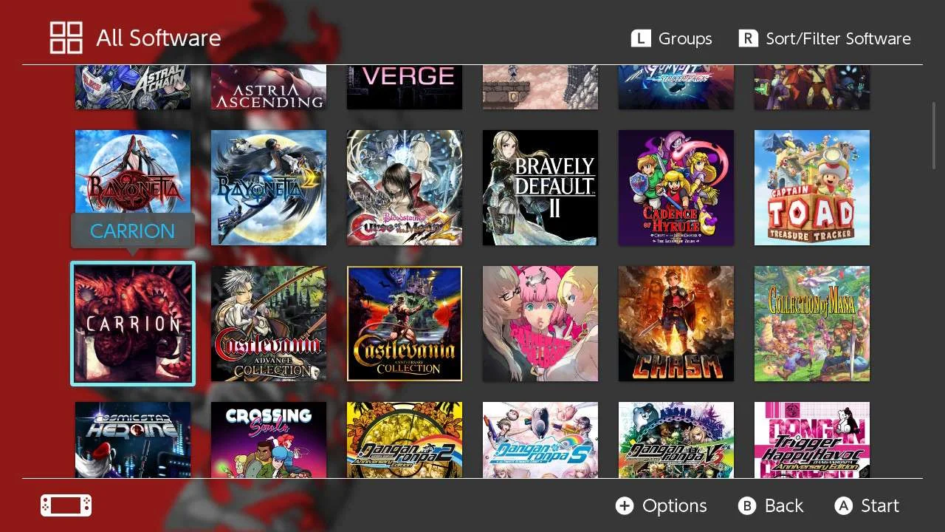Open Bloodstained Curse of the Moon 2

pos(405,188)
